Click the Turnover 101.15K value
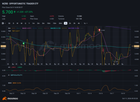This screenshot has width=140, height=102. point(79,19)
